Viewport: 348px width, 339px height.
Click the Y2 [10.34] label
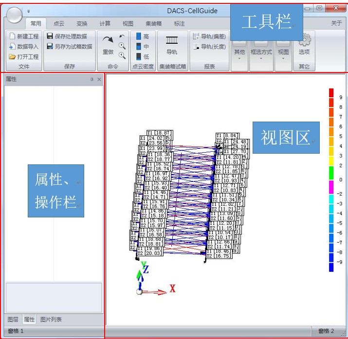click(x=225, y=199)
